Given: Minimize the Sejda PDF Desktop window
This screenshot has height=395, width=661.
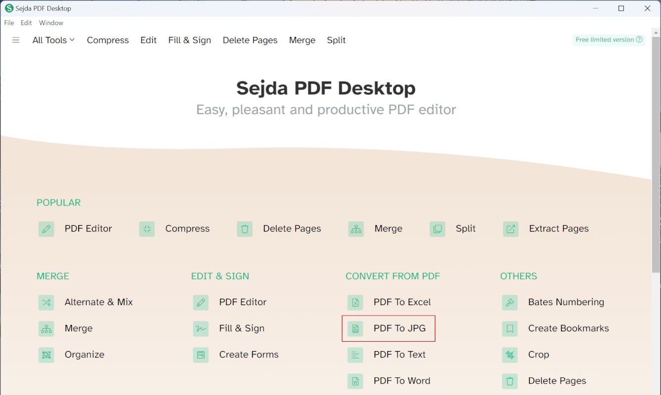Looking at the screenshot, I should point(596,8).
